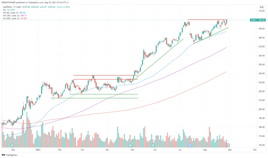Image resolution: width=268 pixels, height=158 pixels.
Task: Select the MA (100, close, 0) indicator legend
Action: pyautogui.click(x=14, y=16)
